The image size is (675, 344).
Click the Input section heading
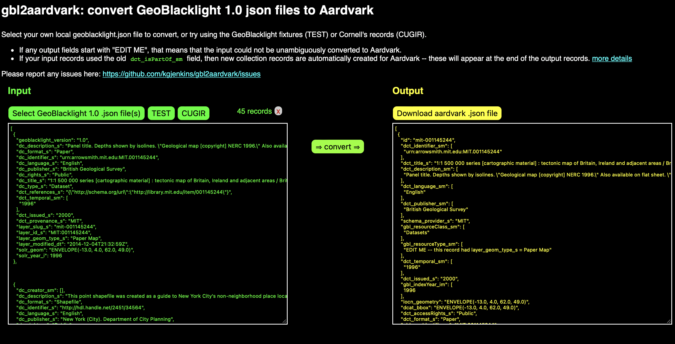point(19,91)
